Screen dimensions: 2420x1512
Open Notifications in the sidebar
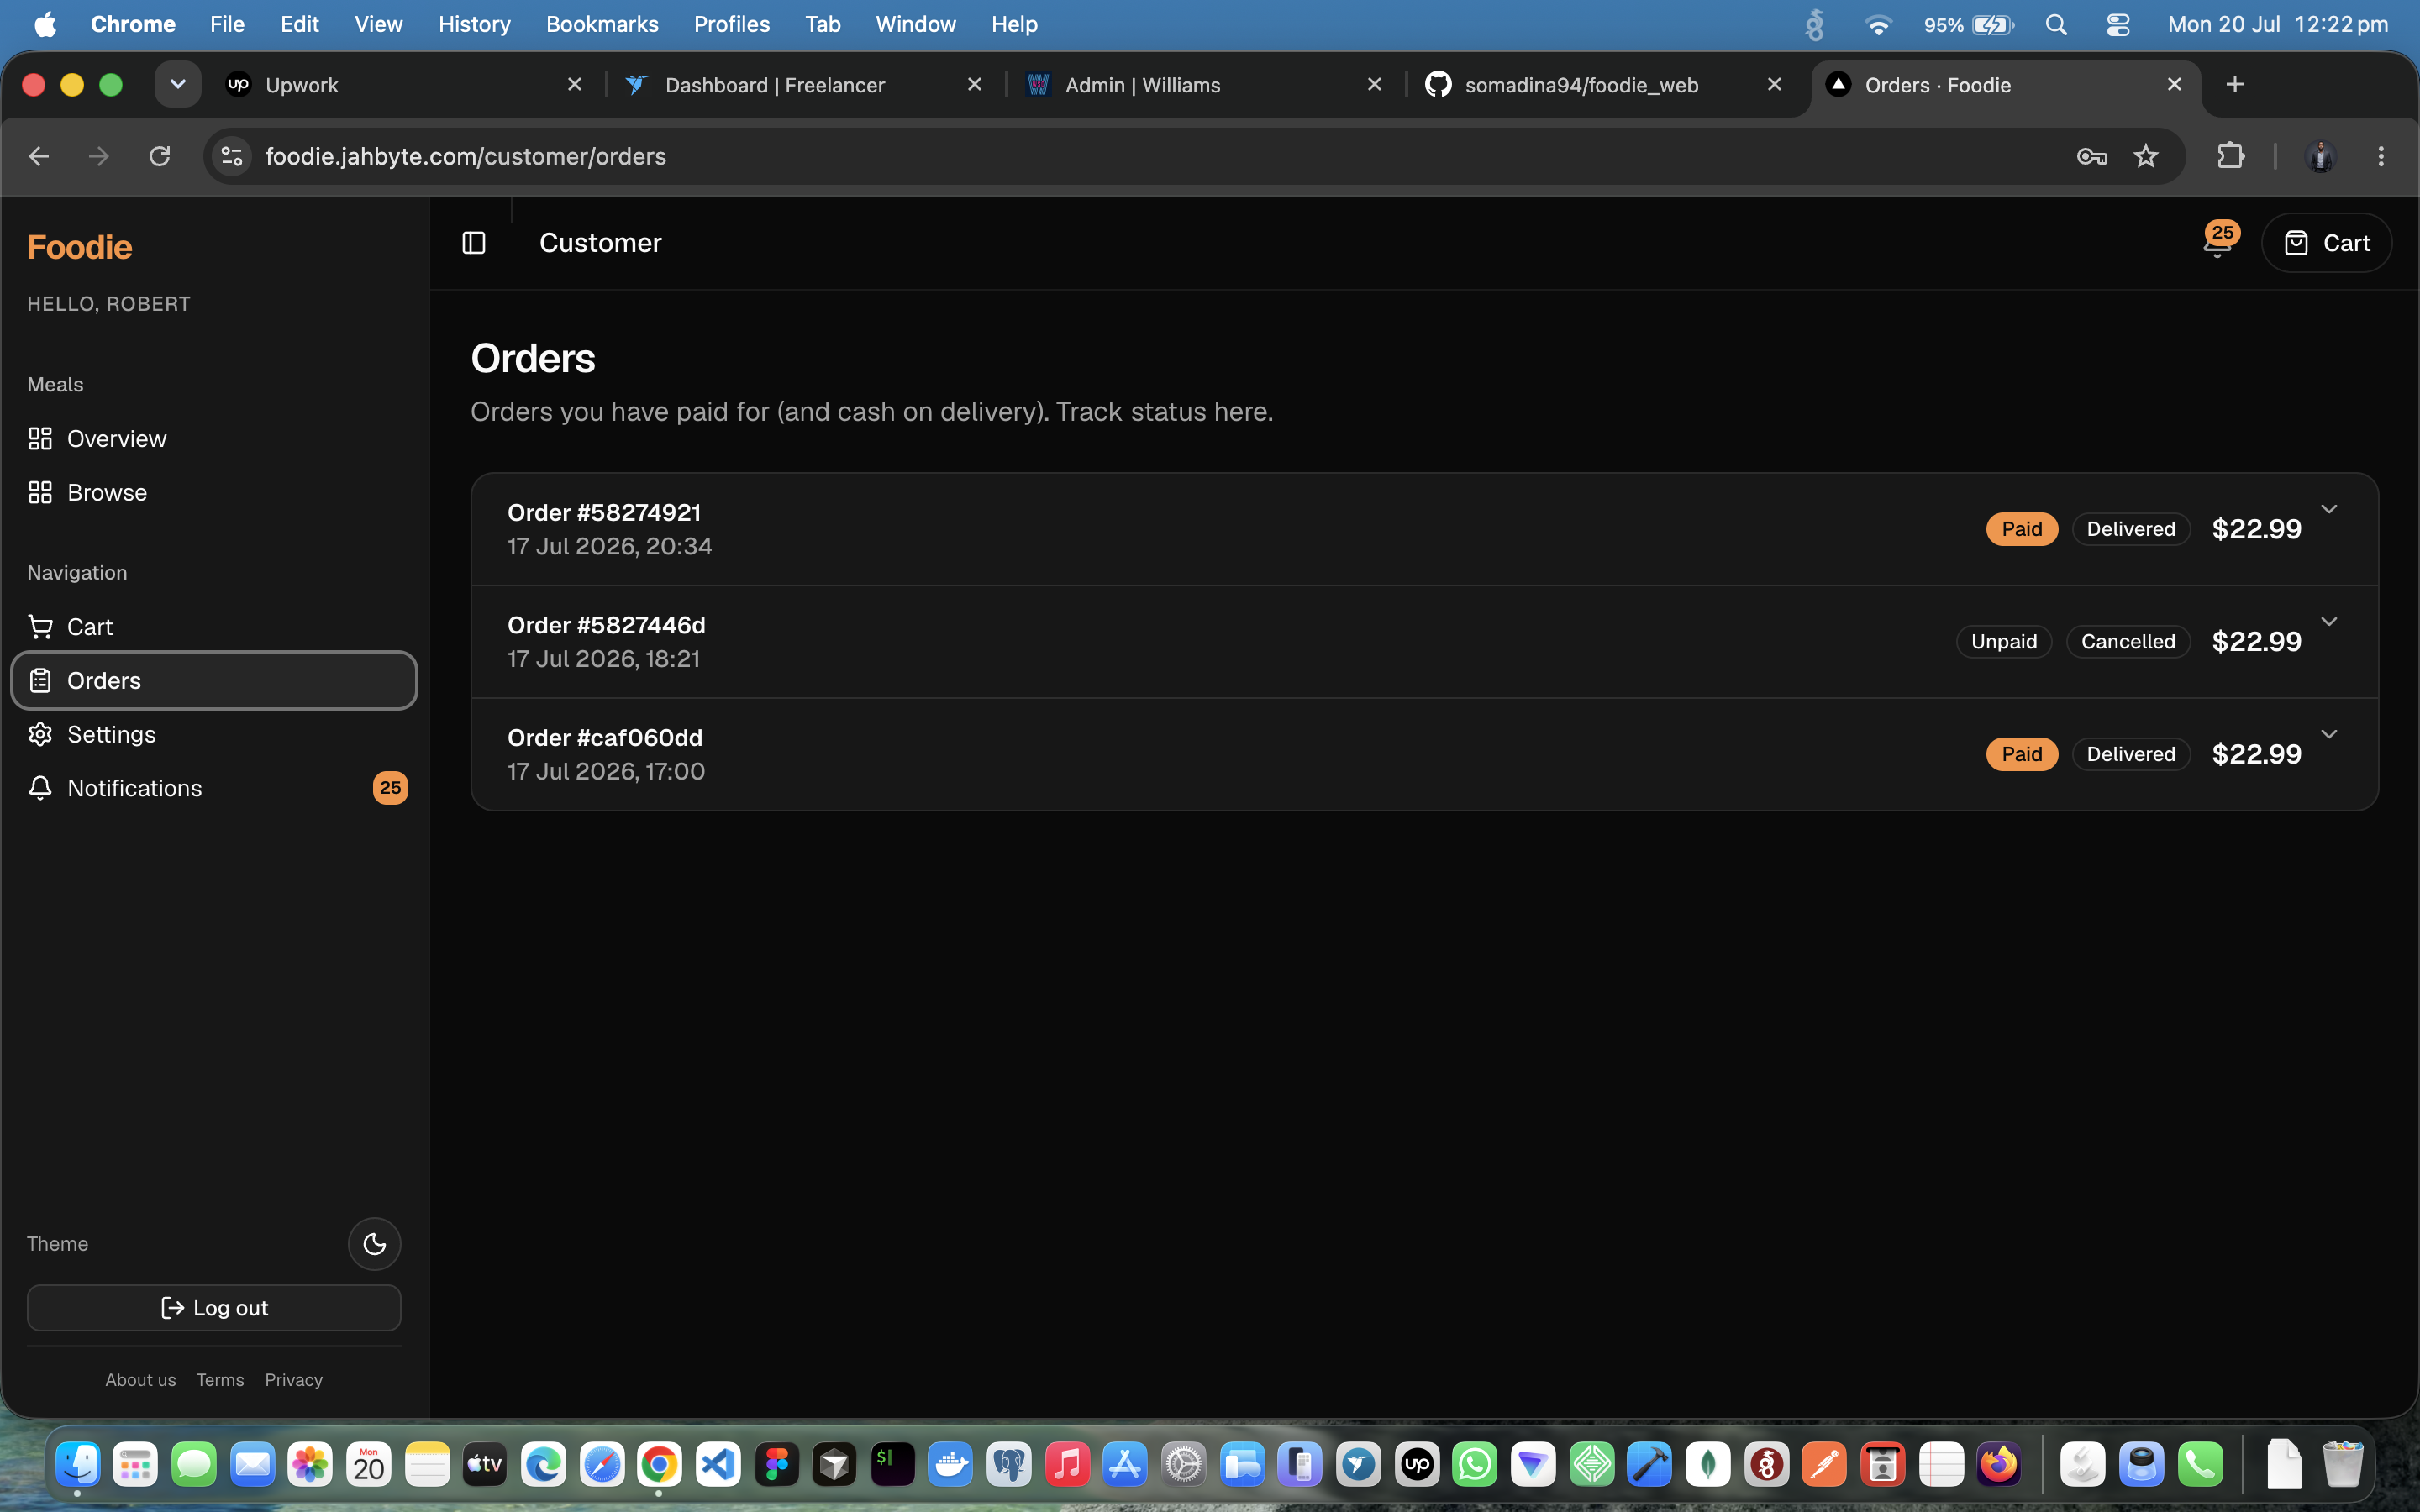point(214,789)
